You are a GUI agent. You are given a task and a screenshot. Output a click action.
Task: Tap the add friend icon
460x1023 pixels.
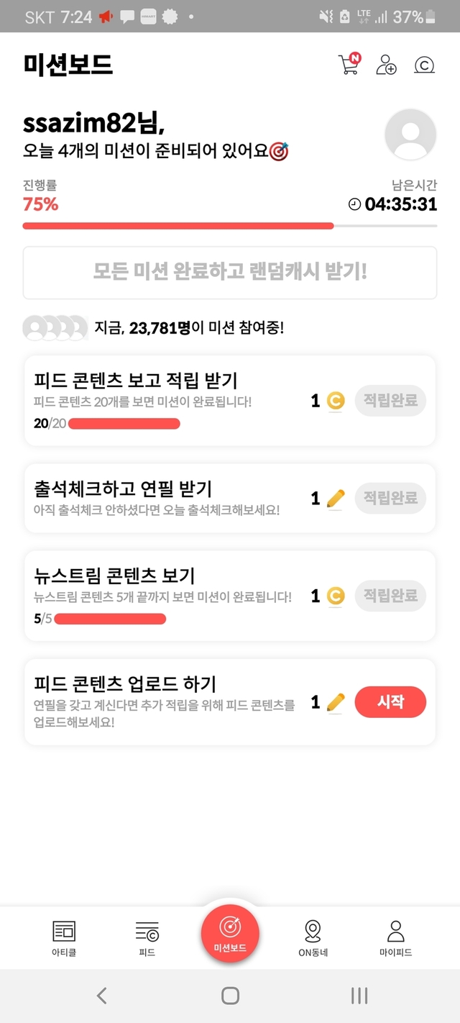click(x=386, y=65)
